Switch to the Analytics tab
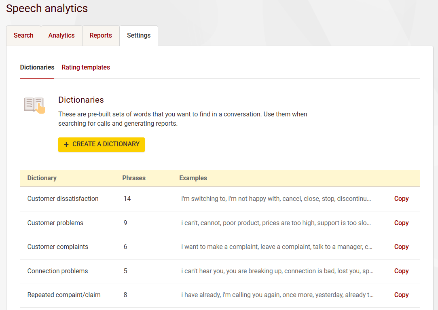 click(61, 36)
